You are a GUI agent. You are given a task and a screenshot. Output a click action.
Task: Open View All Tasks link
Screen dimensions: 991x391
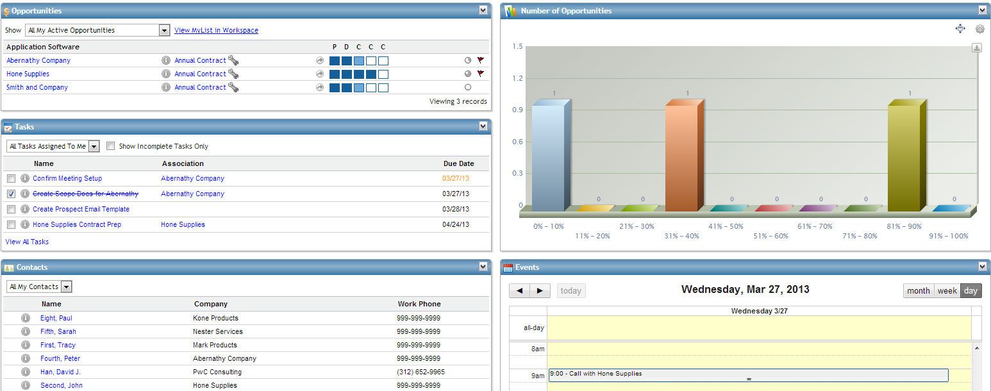coord(27,242)
